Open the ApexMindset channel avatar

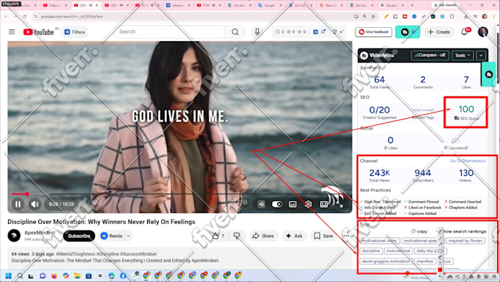tap(14, 236)
